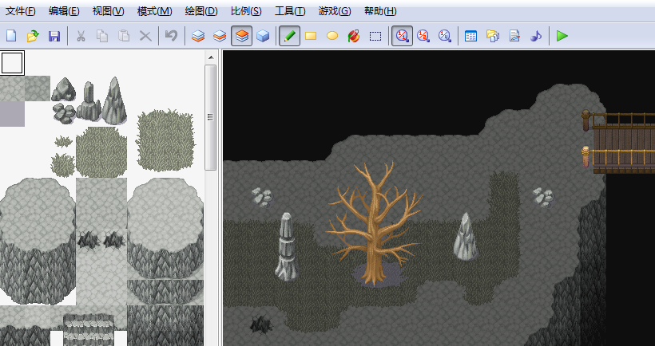Open a project with the folder icon
655x346 pixels.
(x=33, y=36)
